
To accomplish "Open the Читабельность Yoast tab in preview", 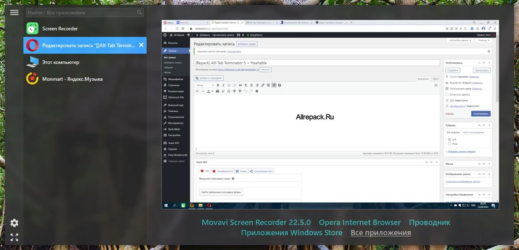I will coord(222,171).
